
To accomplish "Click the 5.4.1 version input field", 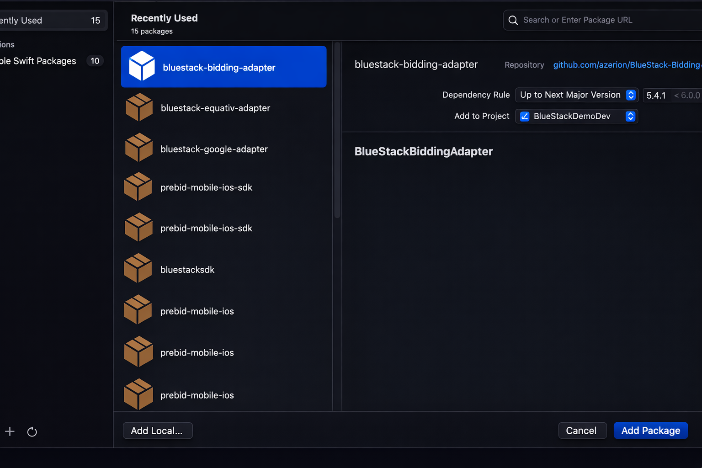I will [x=657, y=95].
